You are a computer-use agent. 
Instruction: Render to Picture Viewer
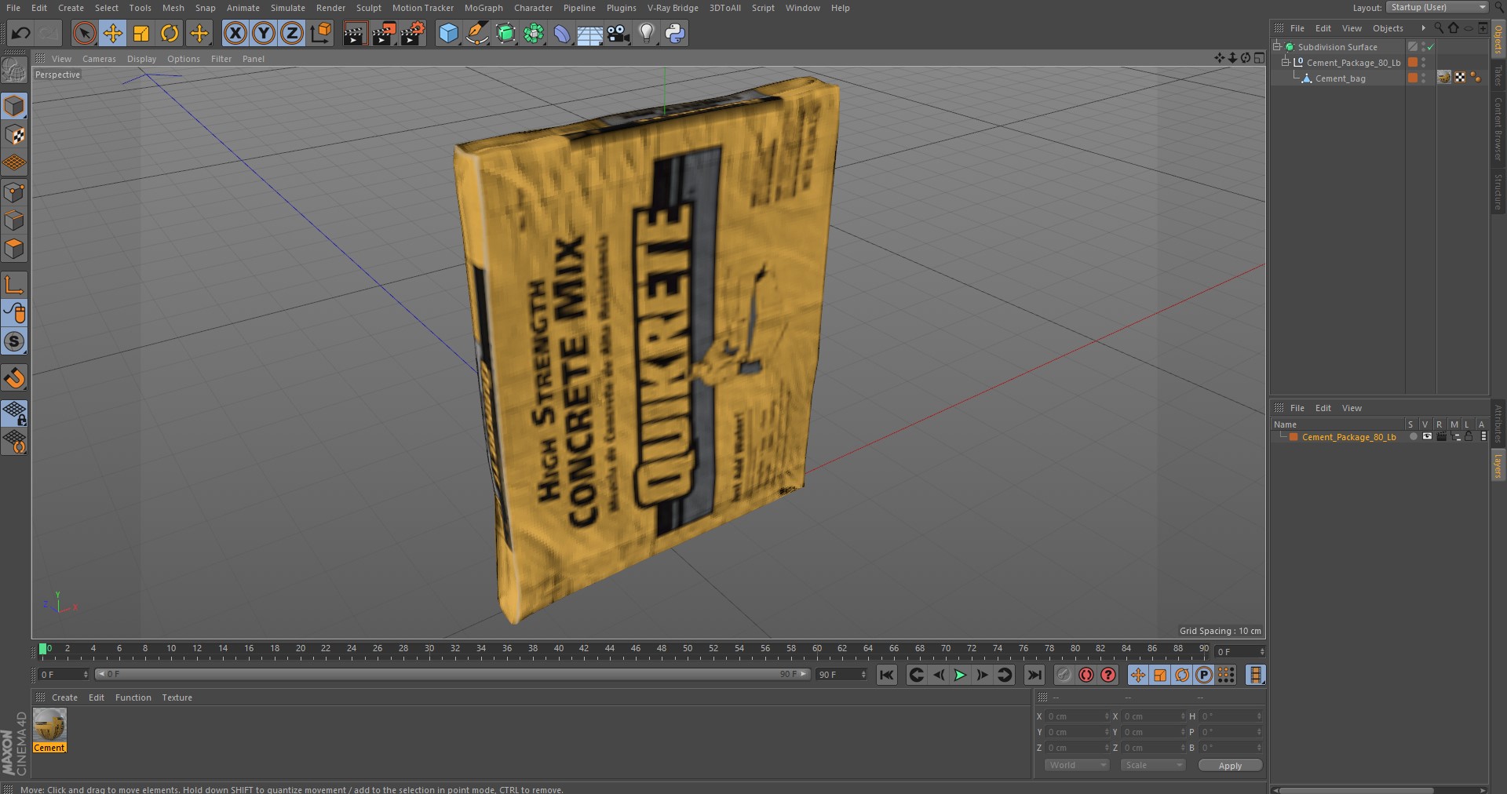click(x=384, y=33)
